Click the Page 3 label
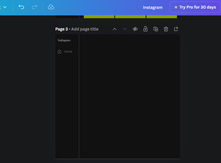The height and width of the screenshot is (163, 221). tap(61, 29)
